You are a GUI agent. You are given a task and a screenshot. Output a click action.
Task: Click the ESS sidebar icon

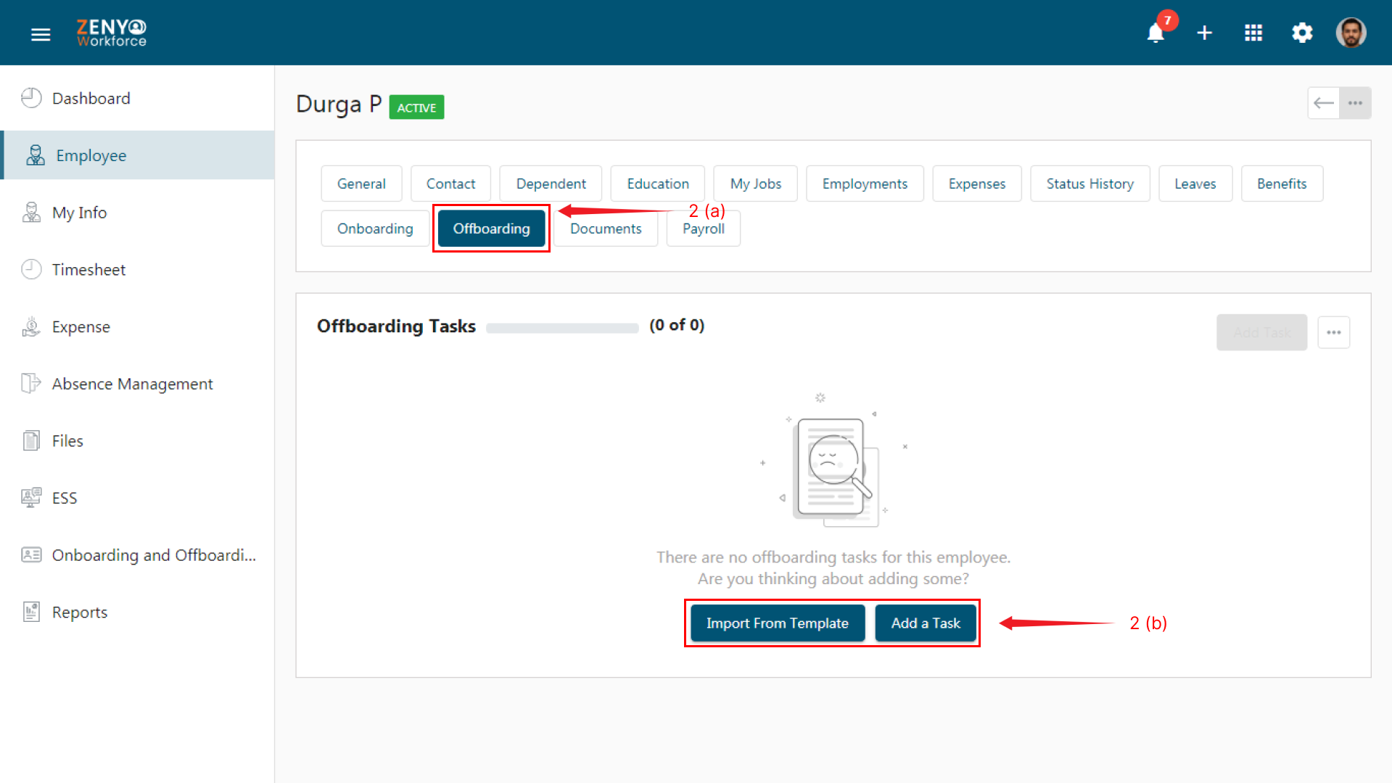pos(31,498)
